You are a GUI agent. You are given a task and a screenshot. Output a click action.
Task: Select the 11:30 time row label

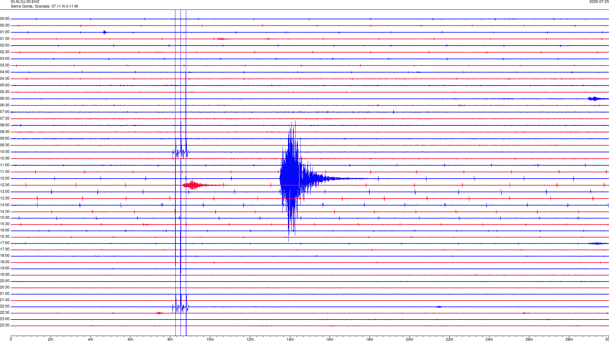(5, 172)
